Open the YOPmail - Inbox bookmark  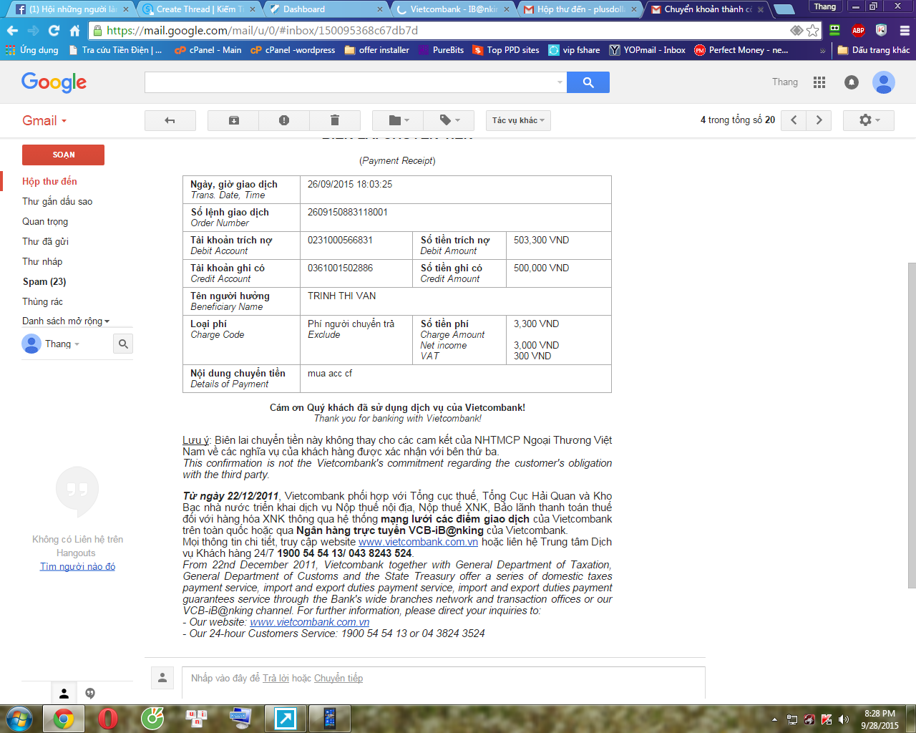pyautogui.click(x=648, y=50)
